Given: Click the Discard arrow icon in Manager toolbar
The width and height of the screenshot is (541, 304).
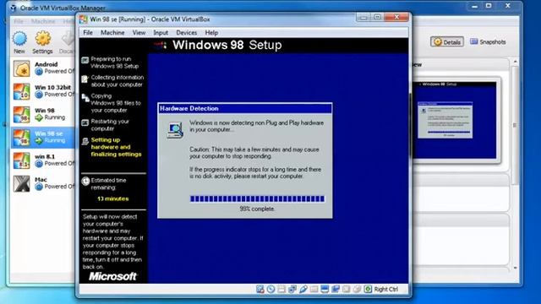Looking at the screenshot, I should 68,39.
